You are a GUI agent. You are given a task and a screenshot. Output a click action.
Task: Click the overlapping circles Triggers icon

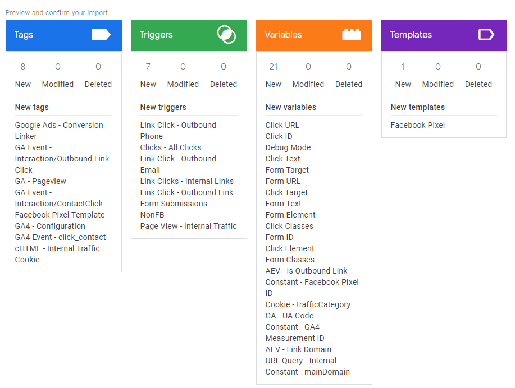pyautogui.click(x=226, y=34)
